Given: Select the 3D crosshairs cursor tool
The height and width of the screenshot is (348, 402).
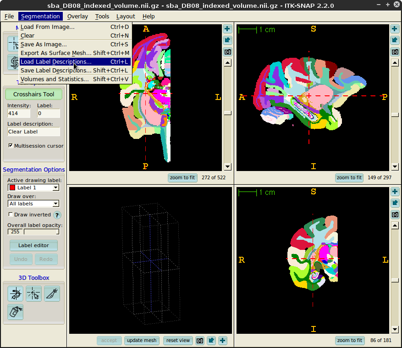Looking at the screenshot, I should pyautogui.click(x=33, y=293).
